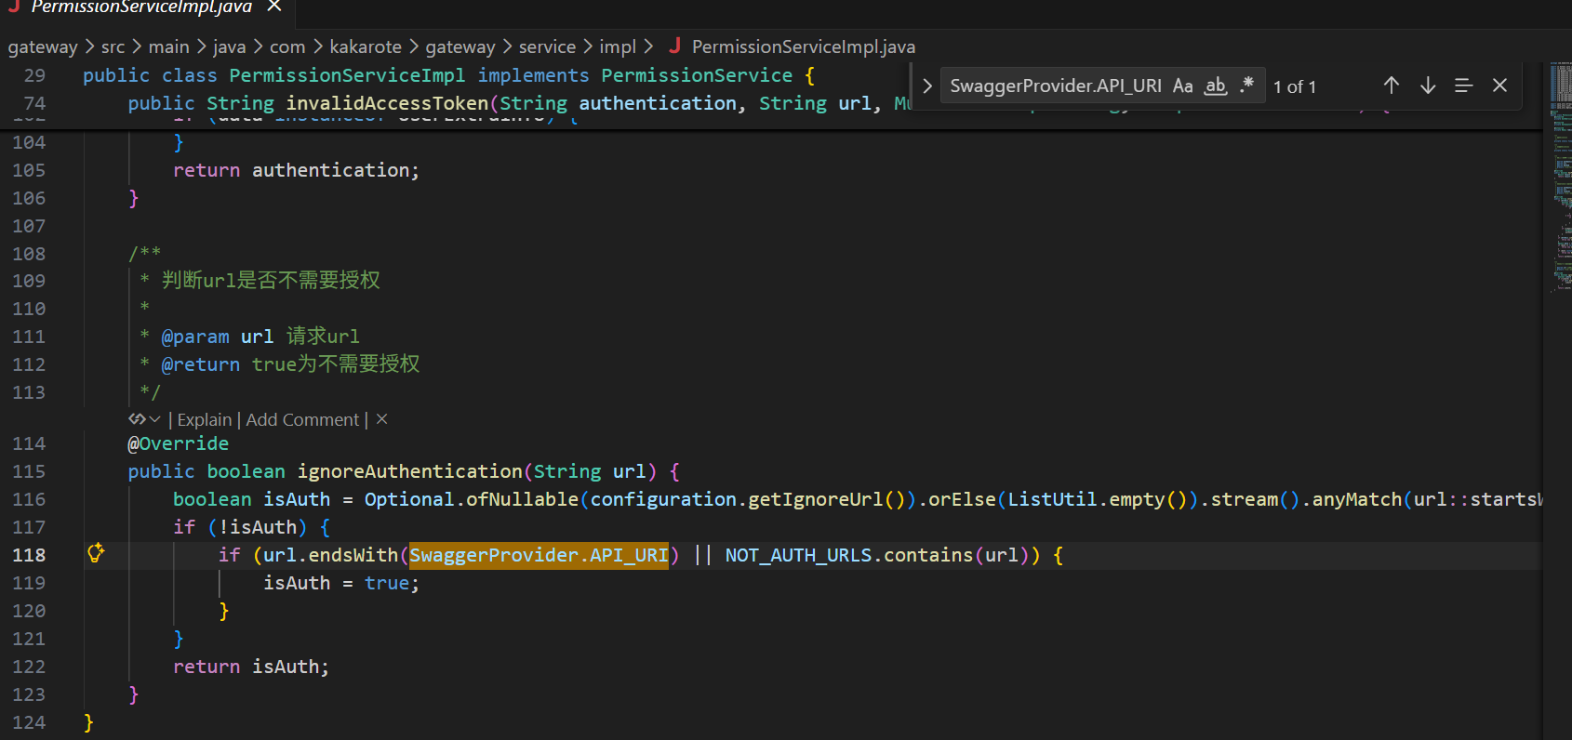Image resolution: width=1572 pixels, height=740 pixels.
Task: Click the Add Comment code lens link
Action: (x=301, y=419)
